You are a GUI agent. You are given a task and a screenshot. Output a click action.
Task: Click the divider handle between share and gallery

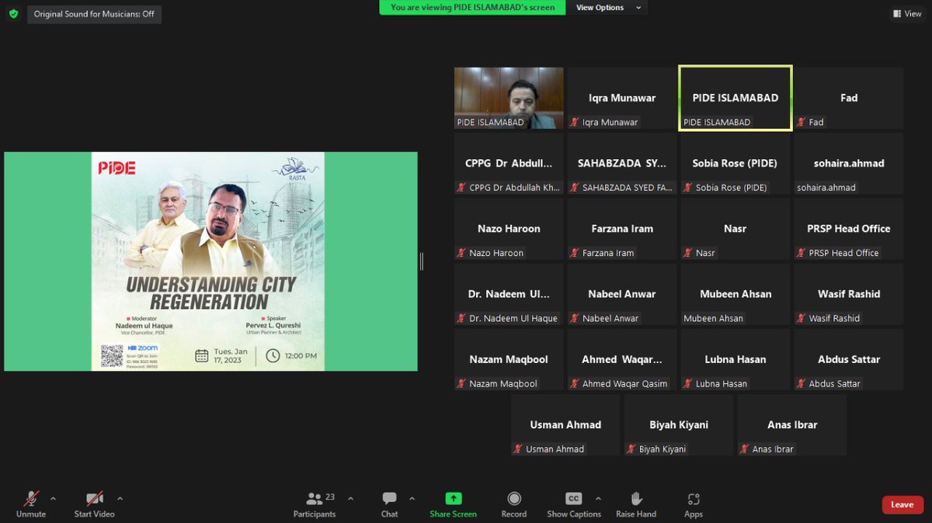[x=422, y=261]
